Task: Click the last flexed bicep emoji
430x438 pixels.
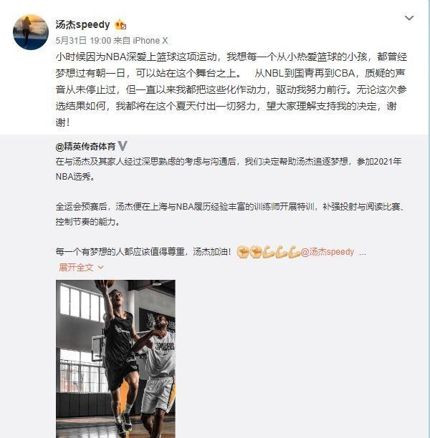Action: pyautogui.click(x=293, y=252)
